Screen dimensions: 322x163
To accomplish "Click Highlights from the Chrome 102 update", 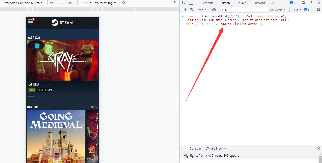I will (211, 156).
